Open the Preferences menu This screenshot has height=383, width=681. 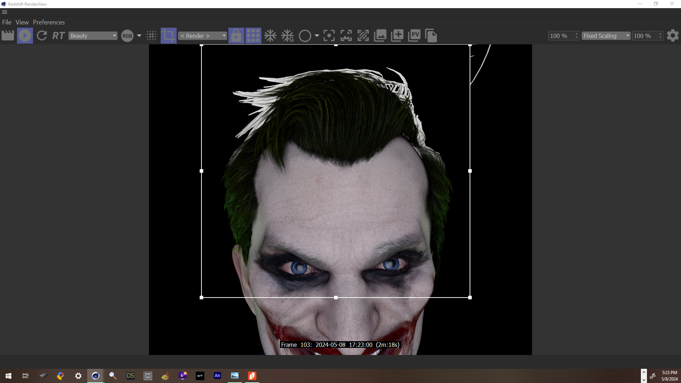coord(49,22)
